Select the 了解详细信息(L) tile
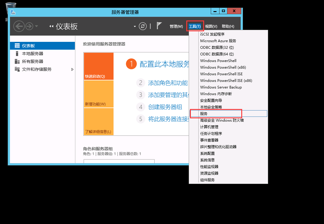Screen dimensions: 324x224 [98, 122]
